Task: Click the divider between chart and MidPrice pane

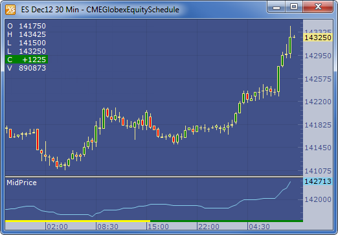Action: 154,177
